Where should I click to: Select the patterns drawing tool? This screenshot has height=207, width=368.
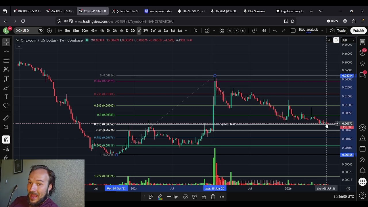click(6, 69)
